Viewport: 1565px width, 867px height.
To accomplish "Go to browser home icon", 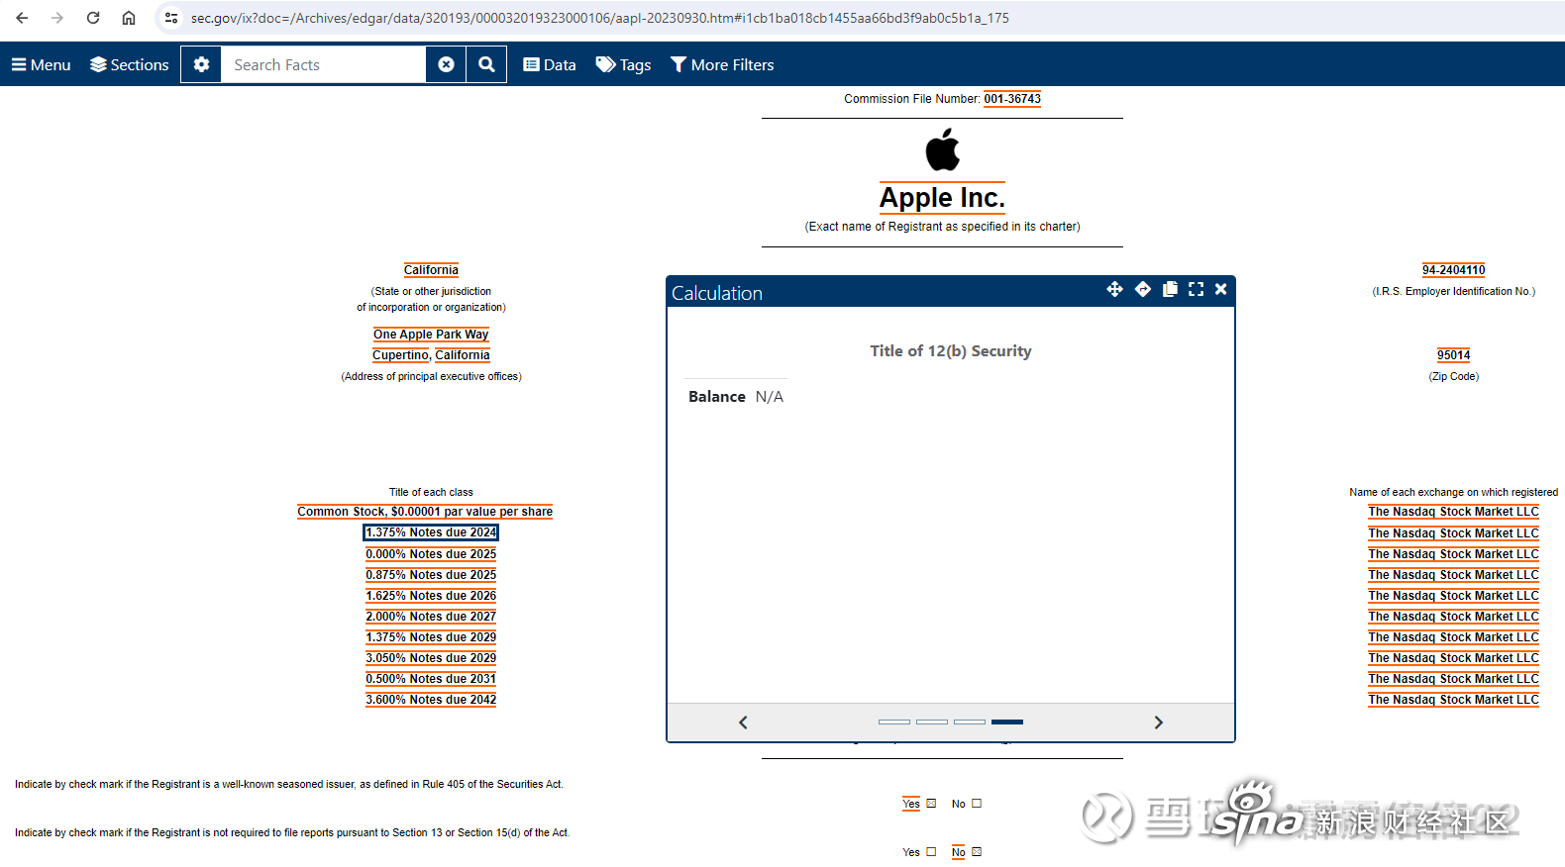I will pos(129,18).
